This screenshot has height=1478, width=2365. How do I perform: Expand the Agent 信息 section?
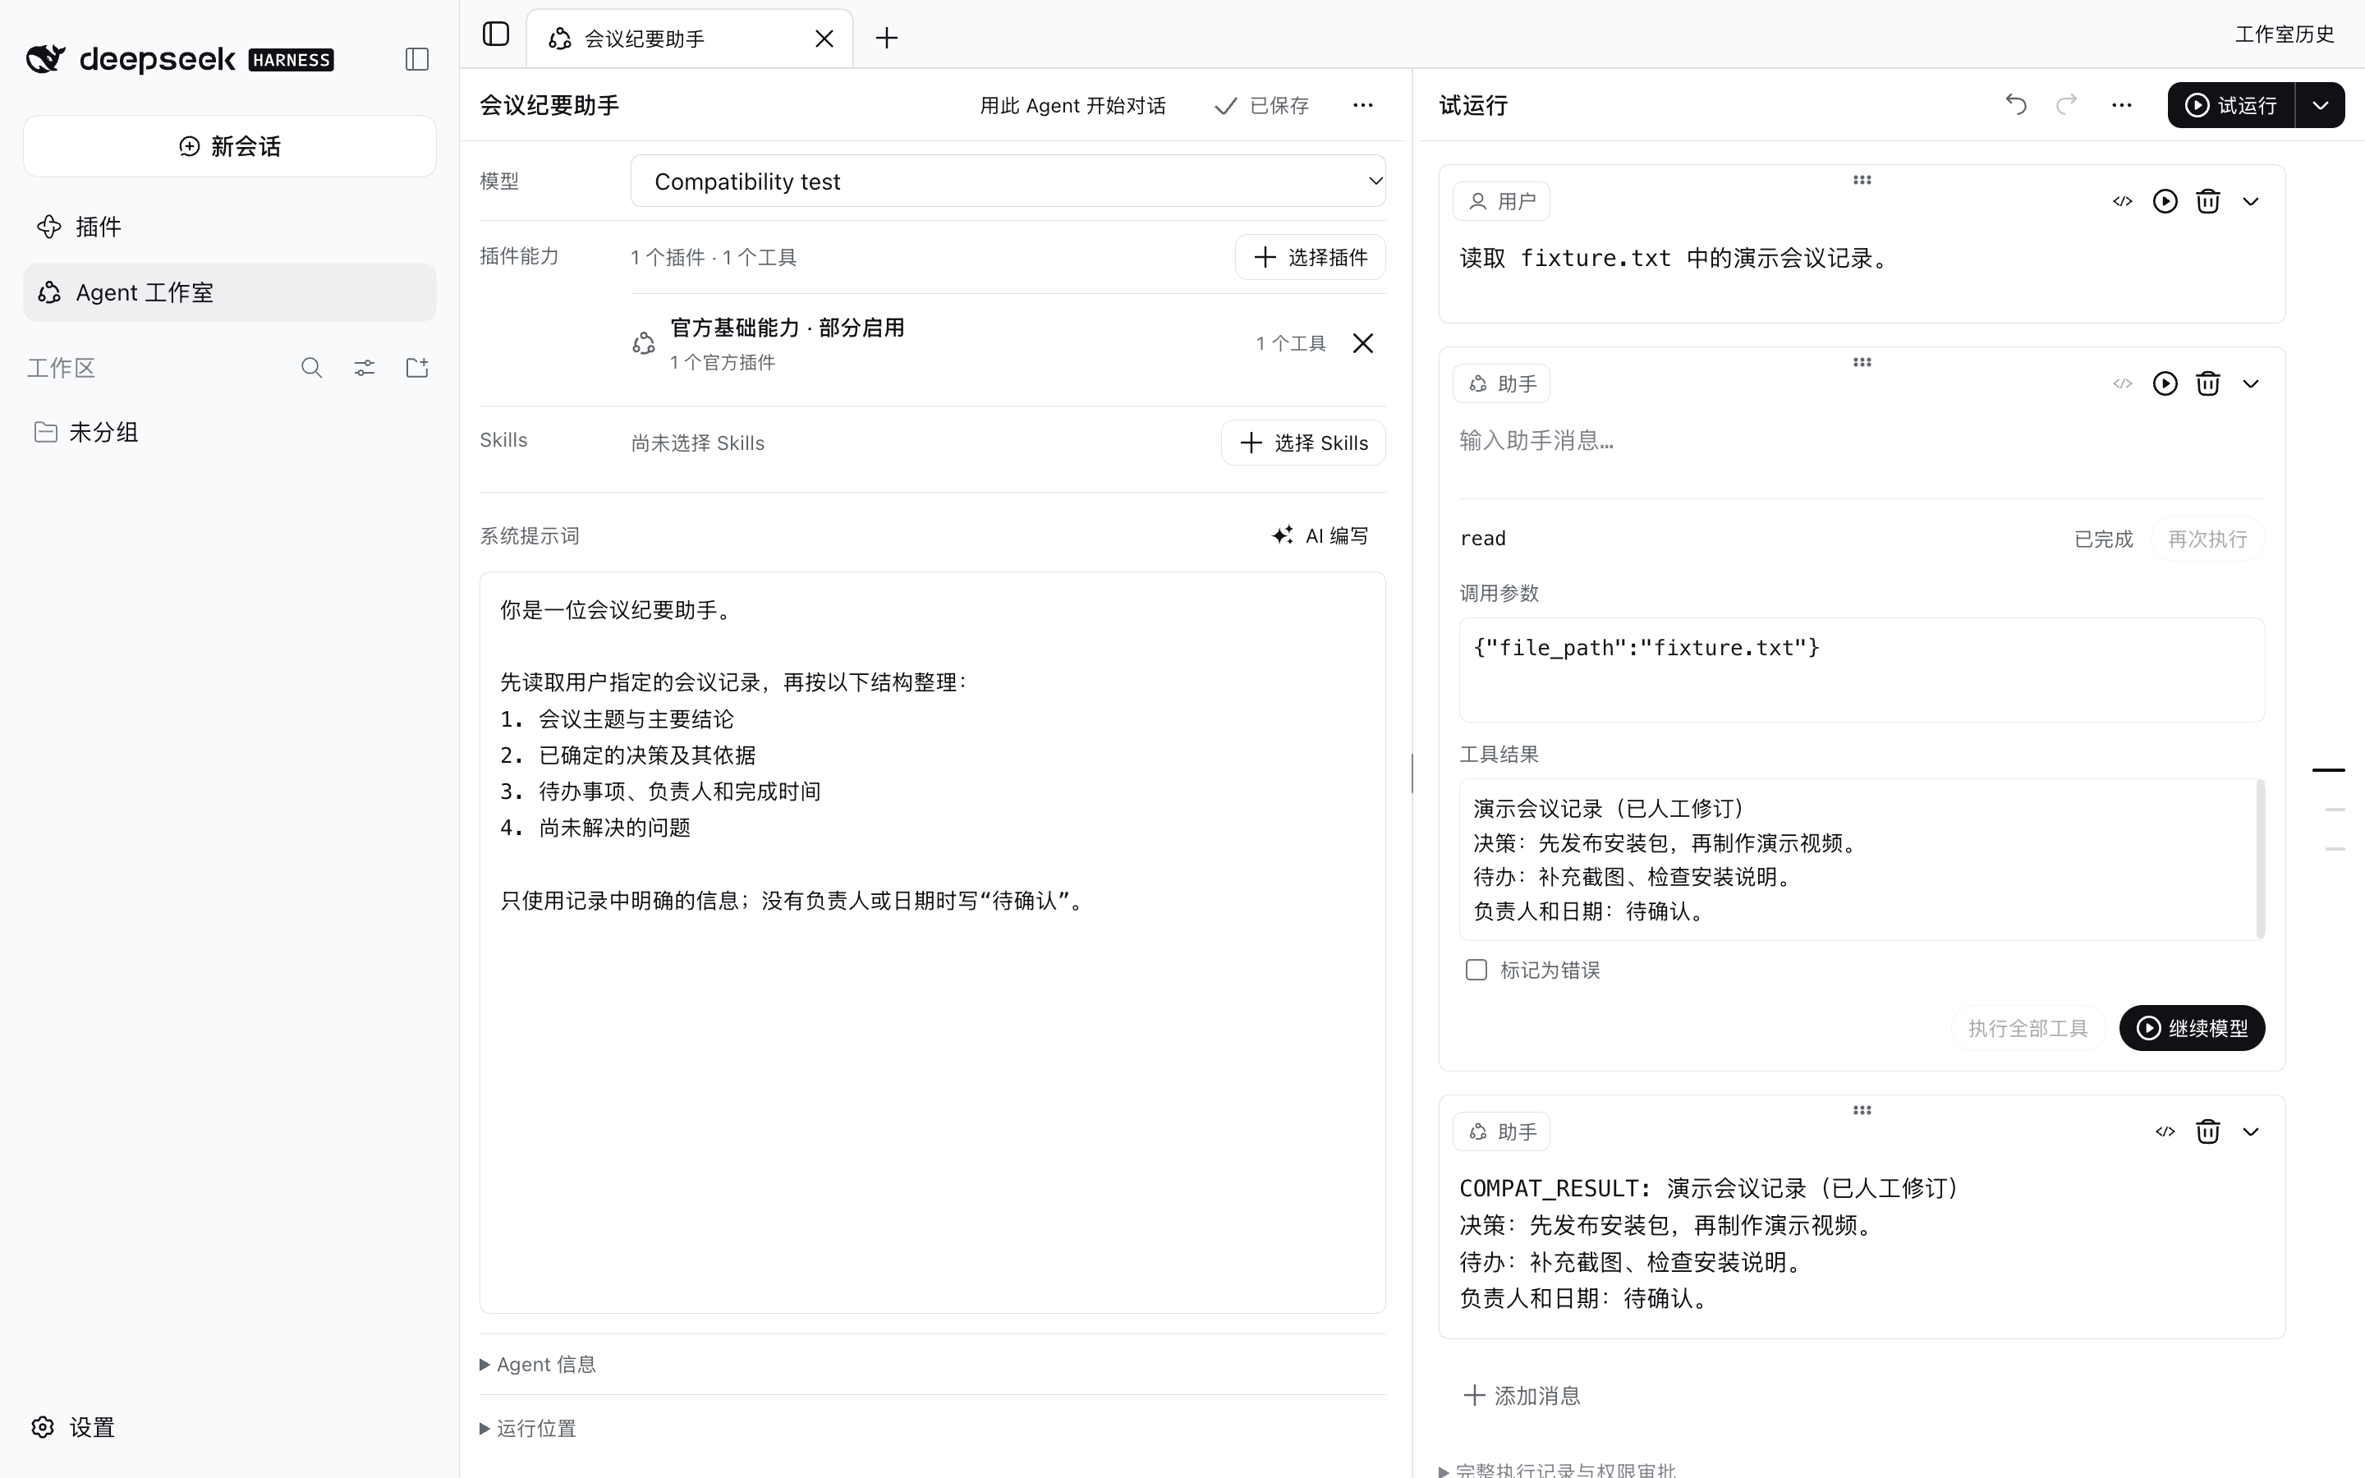coord(538,1364)
